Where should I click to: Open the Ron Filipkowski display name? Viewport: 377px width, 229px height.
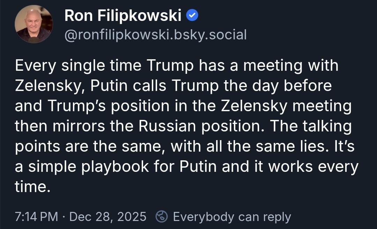click(123, 15)
